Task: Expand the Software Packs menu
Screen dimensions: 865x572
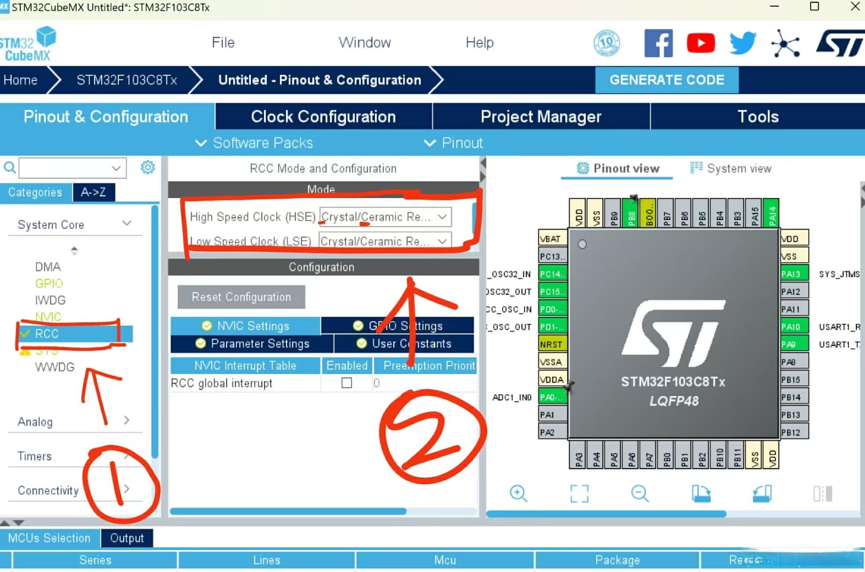Action: click(254, 143)
